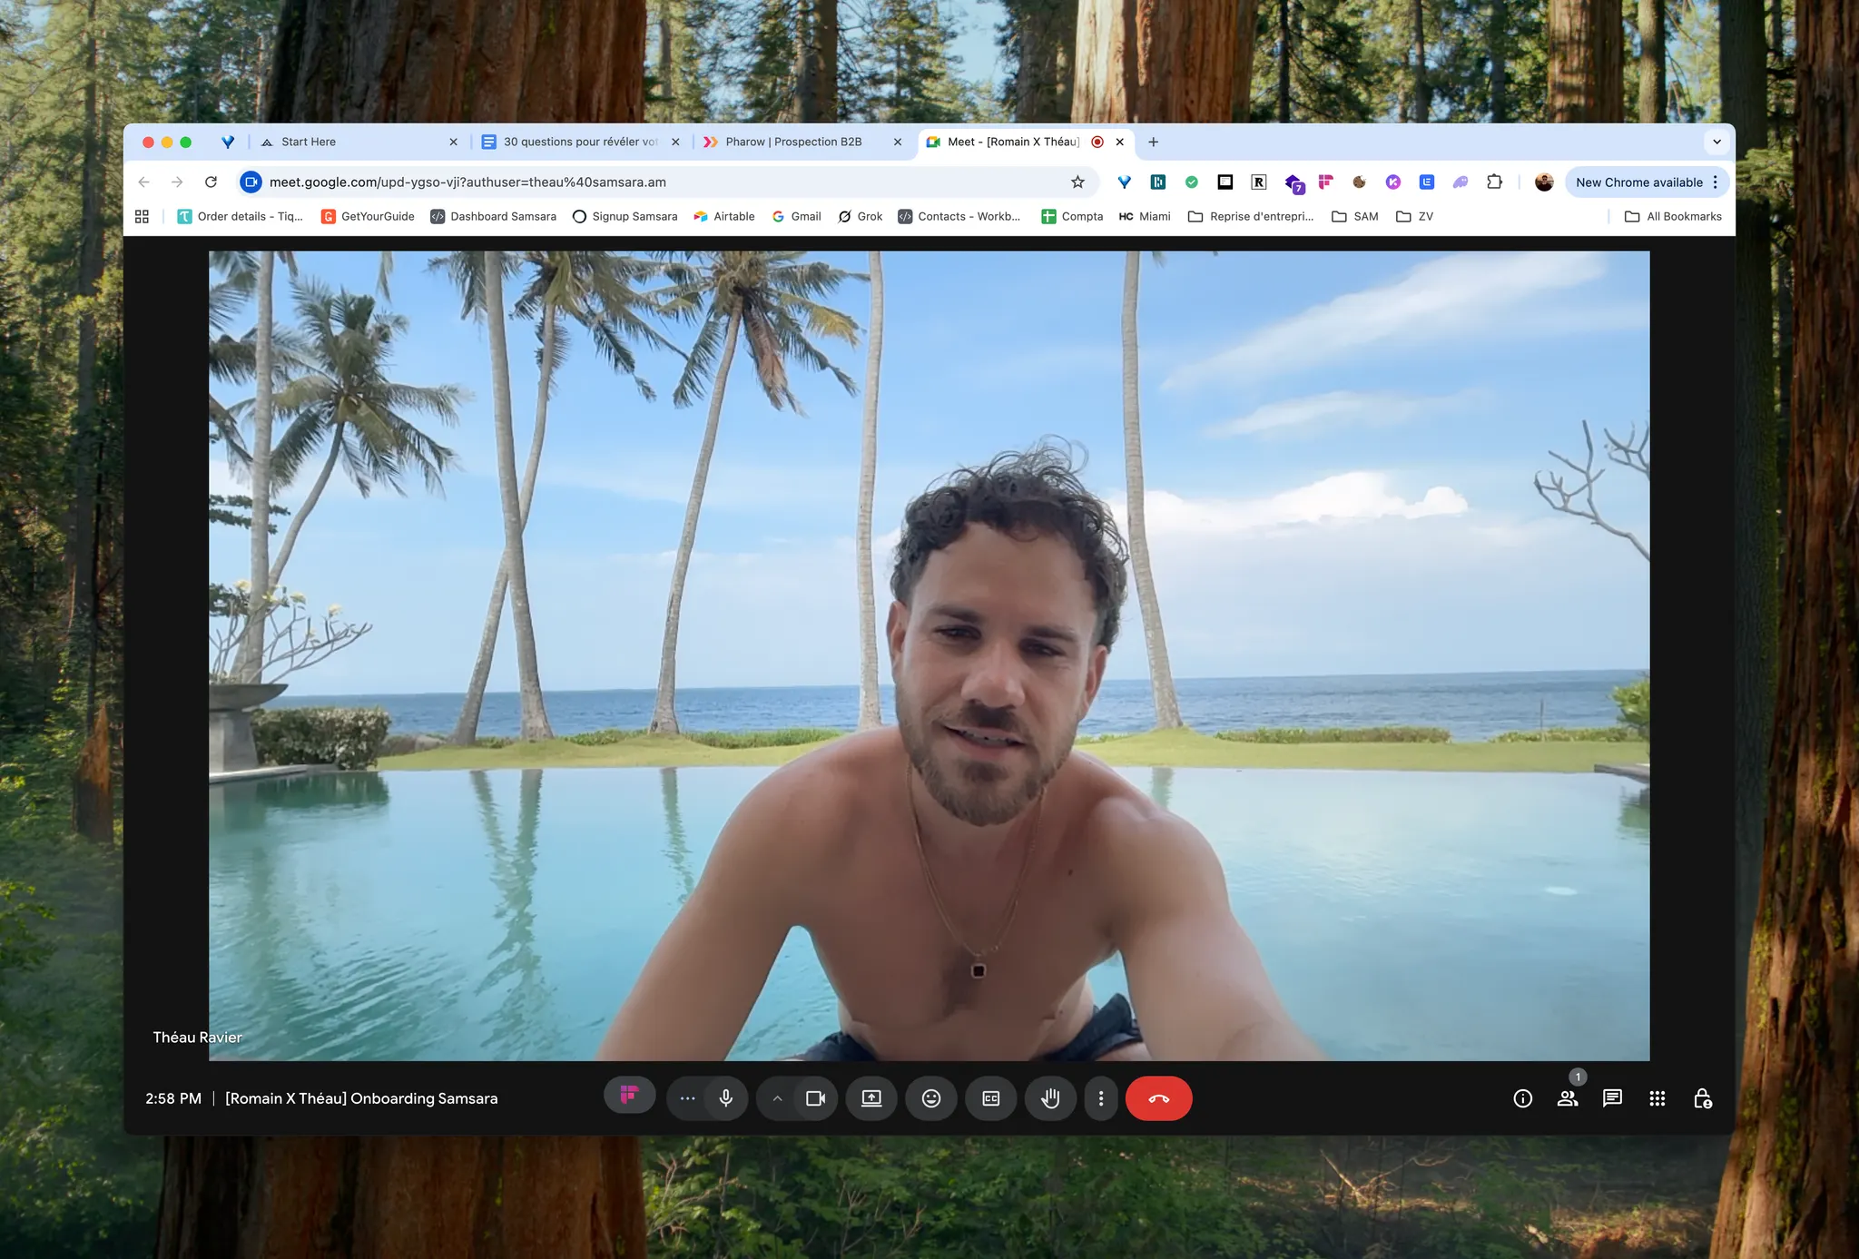Viewport: 1859px width, 1259px height.
Task: Open host controls lock icon
Action: pos(1702,1098)
